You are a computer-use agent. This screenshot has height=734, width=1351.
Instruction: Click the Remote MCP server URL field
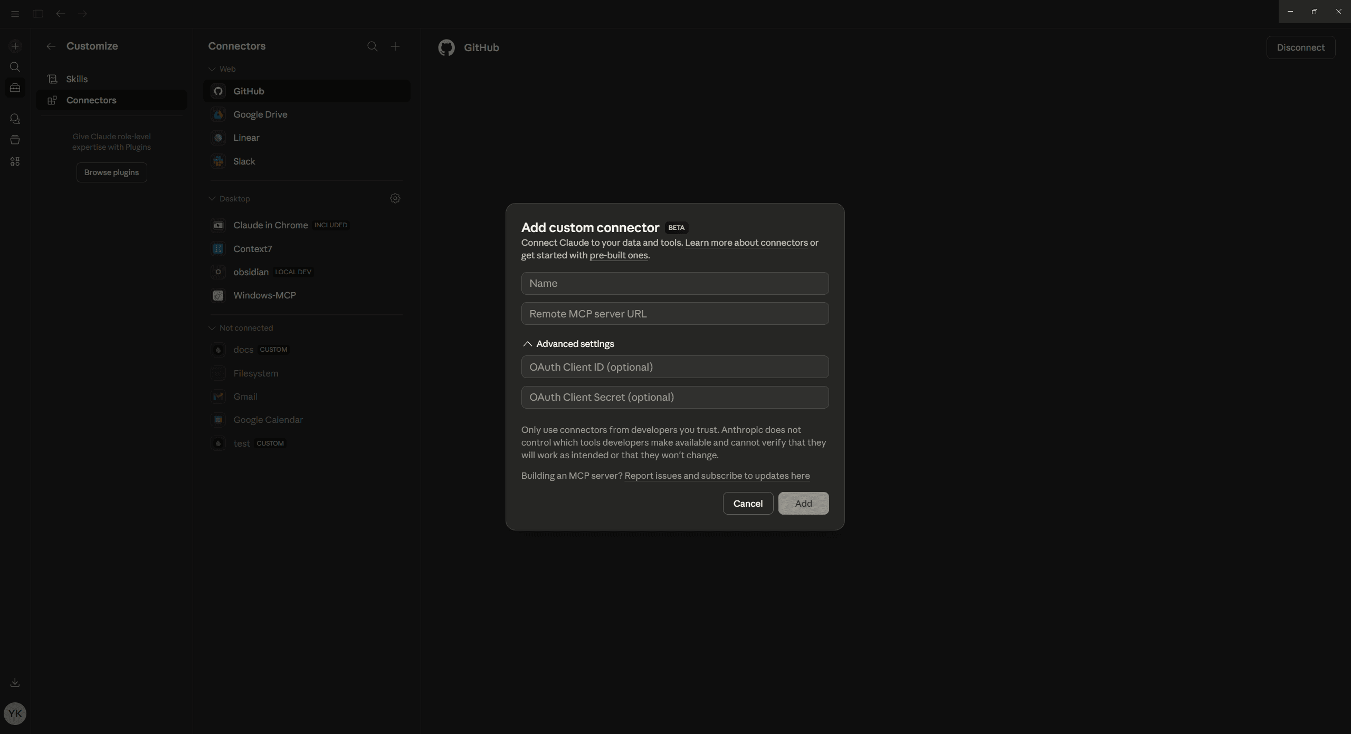(x=674, y=313)
